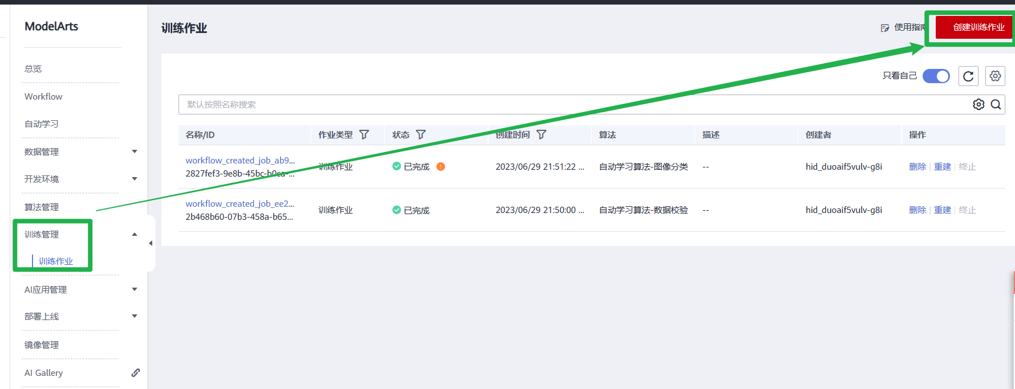Click the search magnifier icon

[x=996, y=104]
